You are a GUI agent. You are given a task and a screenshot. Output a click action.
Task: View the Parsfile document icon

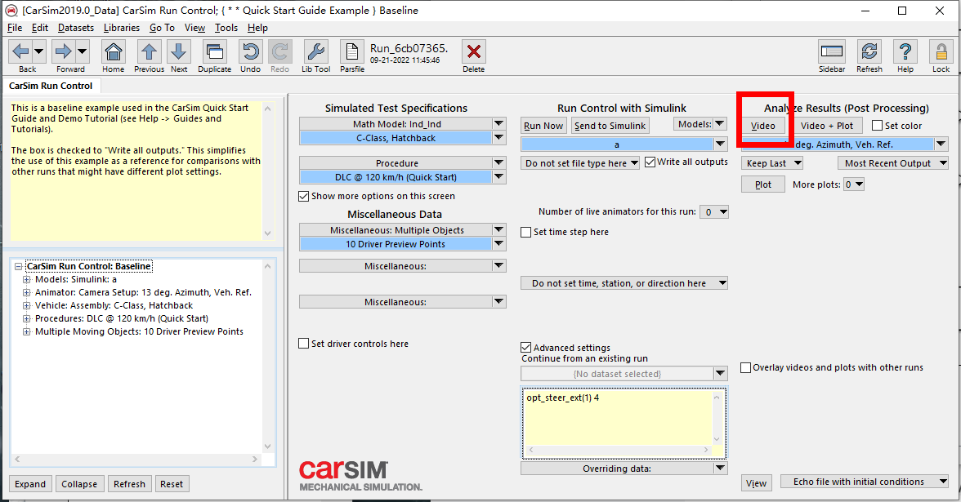[x=351, y=51]
